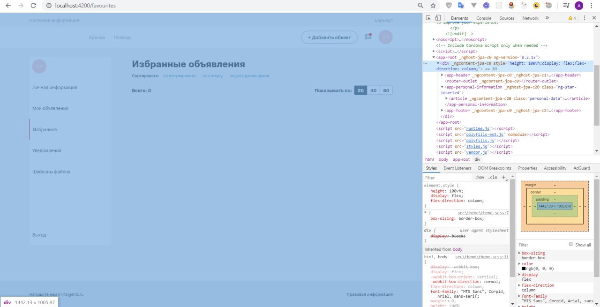This screenshot has height=307, width=600.
Task: Collapse the app-root node
Action: [x=434, y=57]
